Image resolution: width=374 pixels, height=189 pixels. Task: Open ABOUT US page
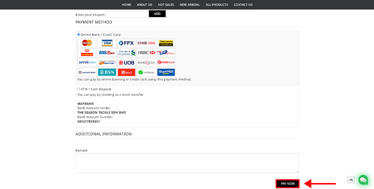pyautogui.click(x=144, y=4)
